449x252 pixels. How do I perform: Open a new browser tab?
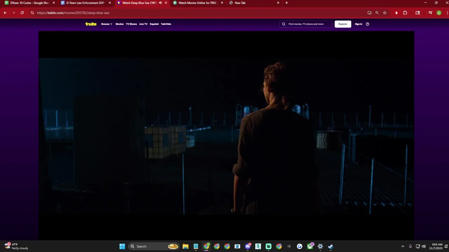tap(287, 3)
